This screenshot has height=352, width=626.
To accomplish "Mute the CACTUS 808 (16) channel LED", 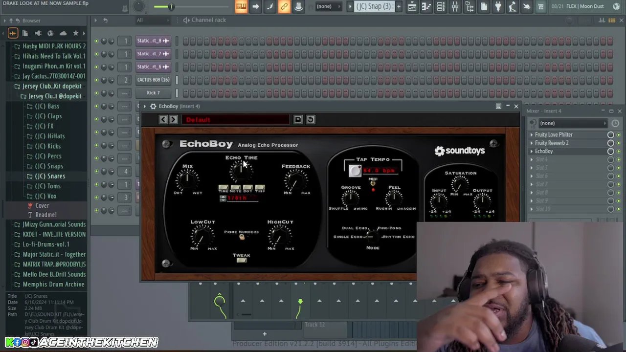I will click(96, 80).
